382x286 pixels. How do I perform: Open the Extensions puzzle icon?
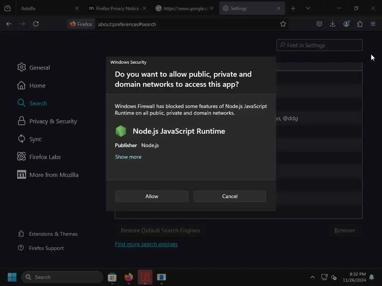[x=360, y=24]
